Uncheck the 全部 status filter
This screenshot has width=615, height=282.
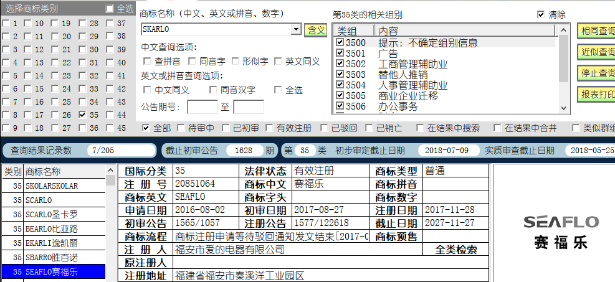coord(146,128)
